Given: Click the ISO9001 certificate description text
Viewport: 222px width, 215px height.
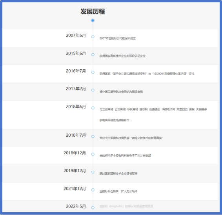Looking at the screenshot, I should (147, 74).
